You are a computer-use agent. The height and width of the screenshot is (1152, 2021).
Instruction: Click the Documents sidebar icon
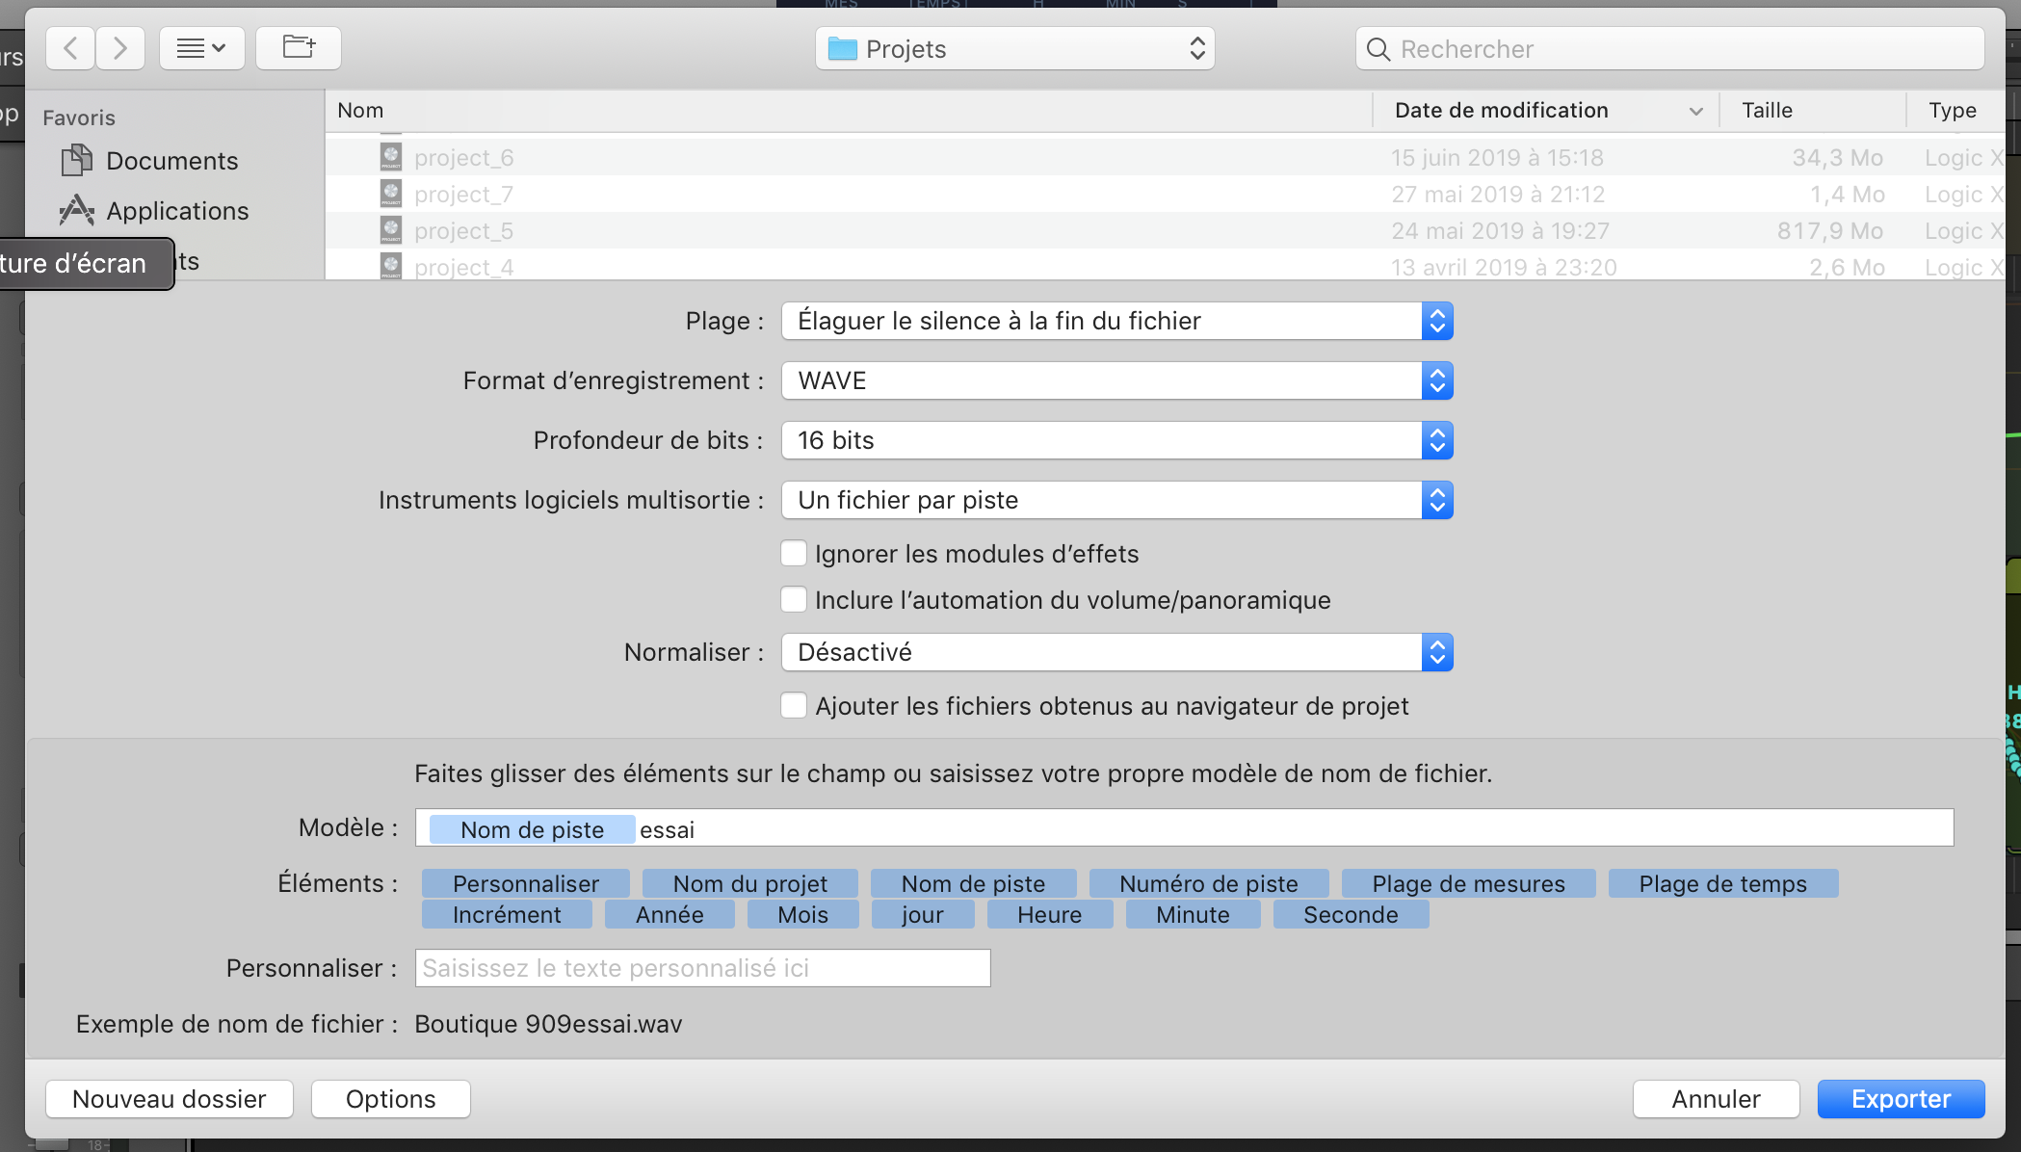coord(77,160)
